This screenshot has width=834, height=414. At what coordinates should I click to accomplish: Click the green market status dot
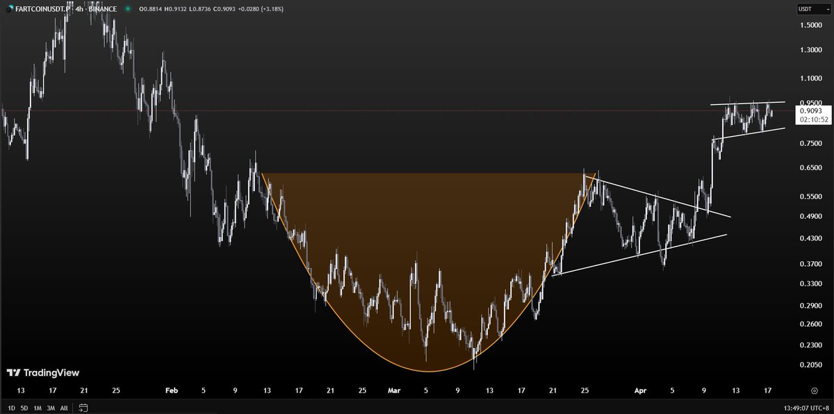pyautogui.click(x=127, y=9)
